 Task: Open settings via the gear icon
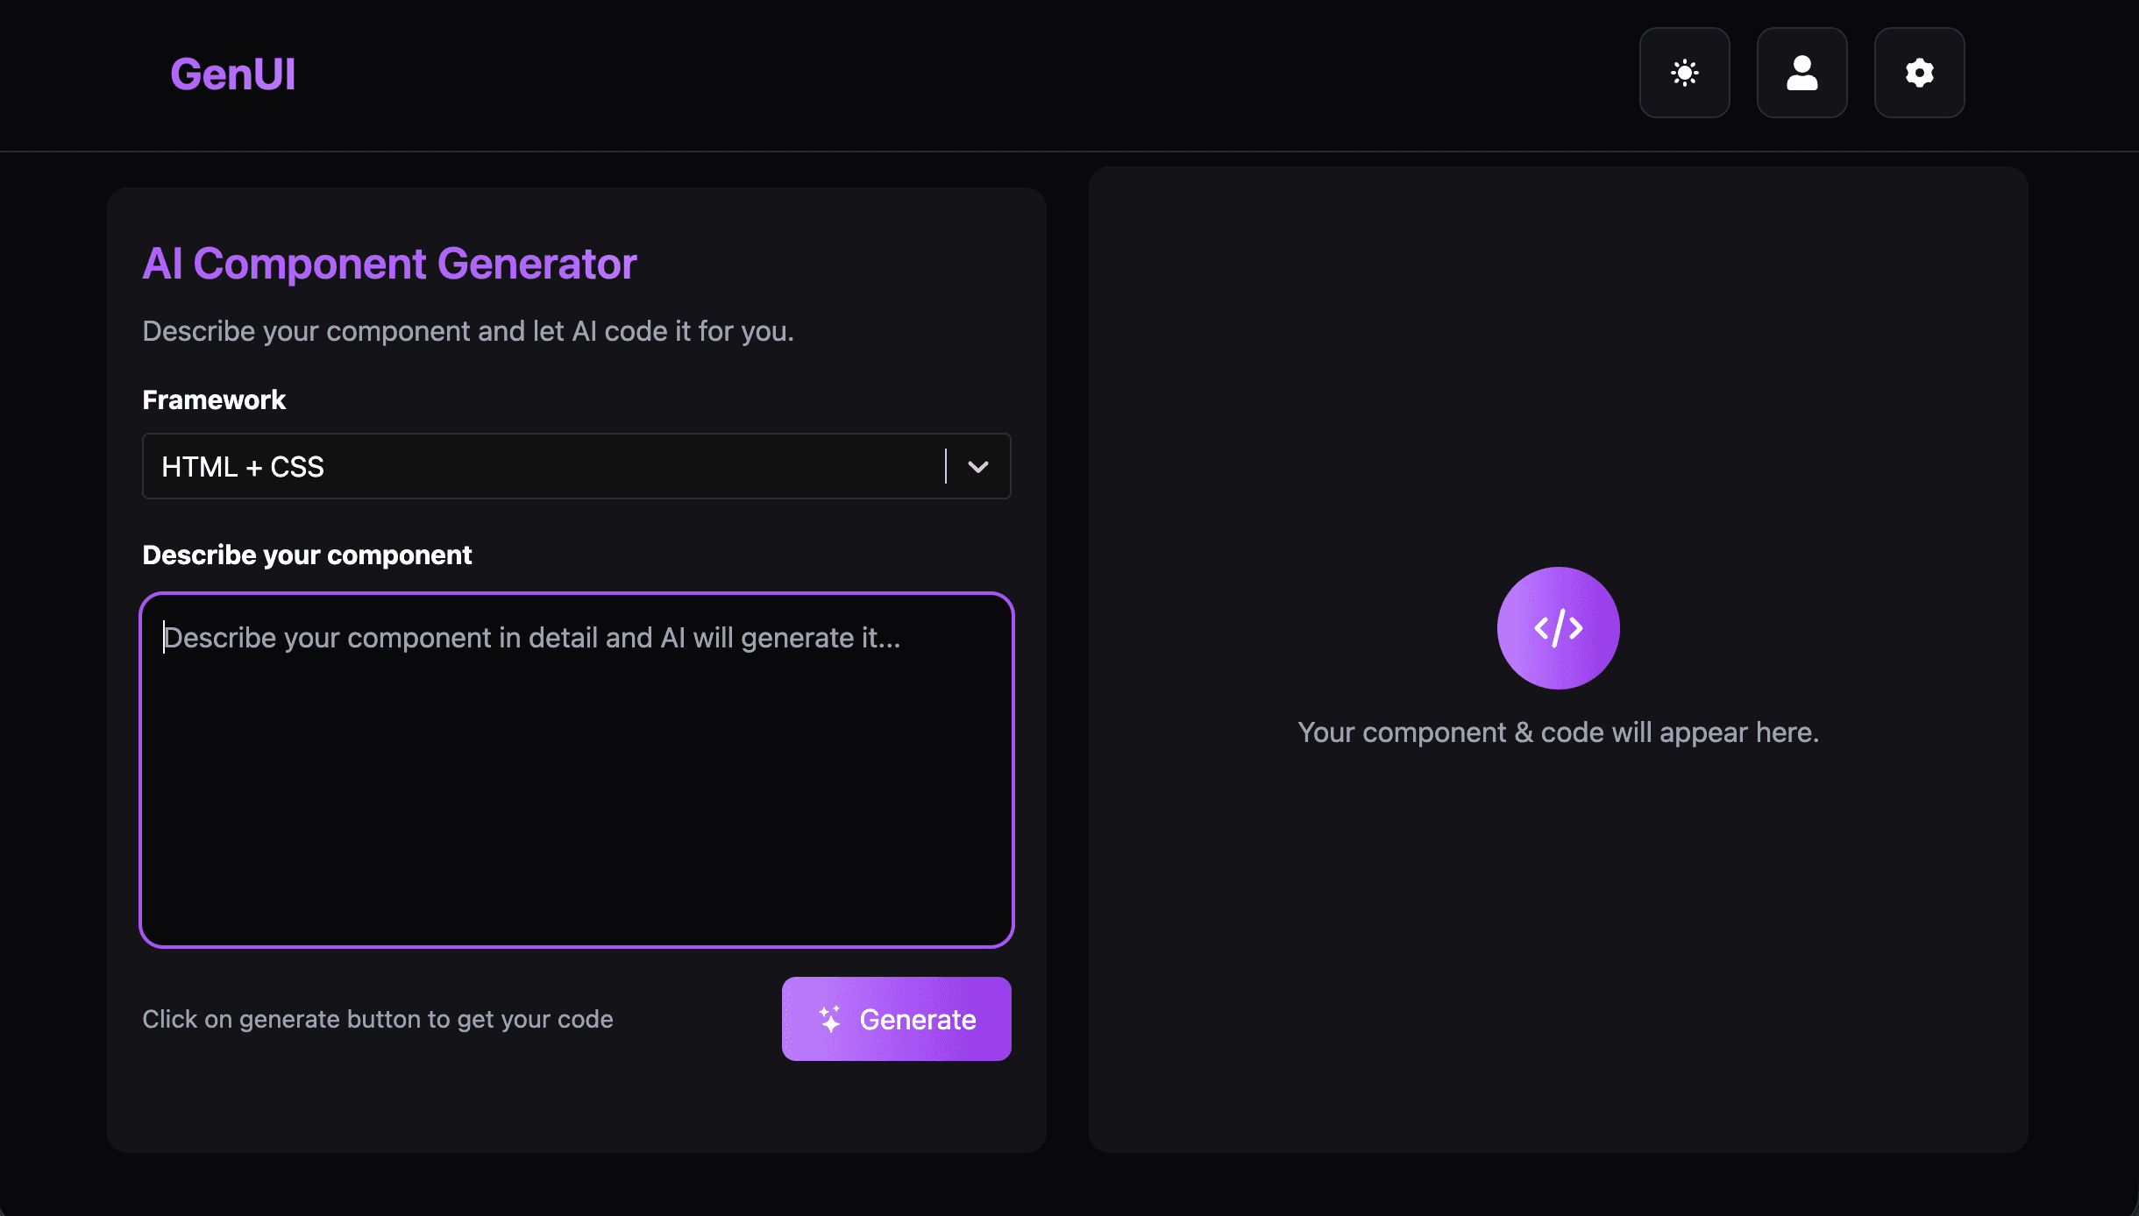pyautogui.click(x=1919, y=73)
